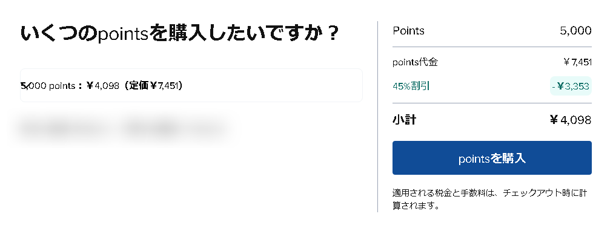
Task: Open the 5,000 points selection box
Action: pos(191,85)
